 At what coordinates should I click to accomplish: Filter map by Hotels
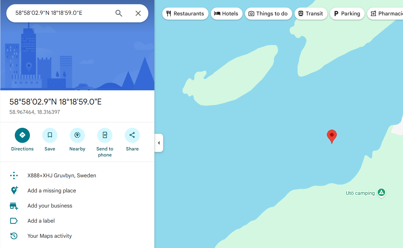pyautogui.click(x=227, y=14)
